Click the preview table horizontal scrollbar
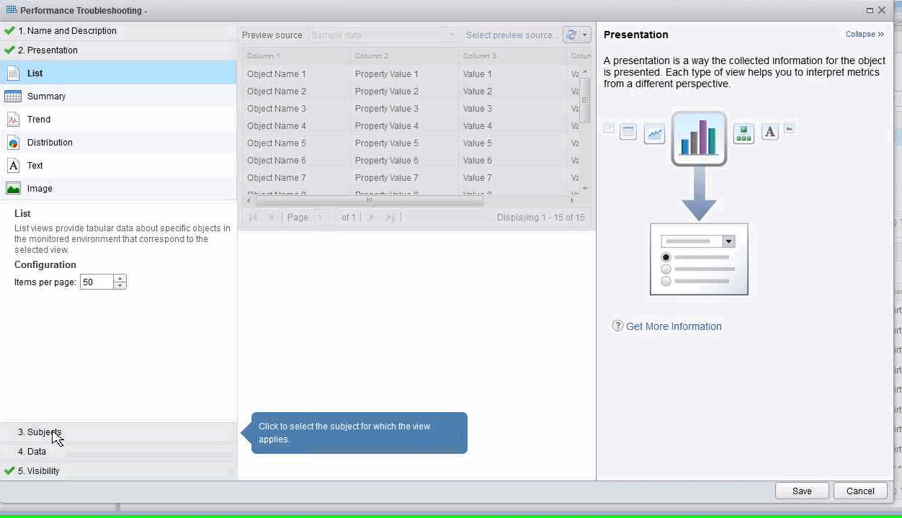The height and width of the screenshot is (518, 902). click(x=369, y=201)
